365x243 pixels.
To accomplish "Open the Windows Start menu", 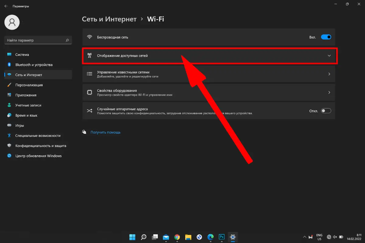I will 133,237.
